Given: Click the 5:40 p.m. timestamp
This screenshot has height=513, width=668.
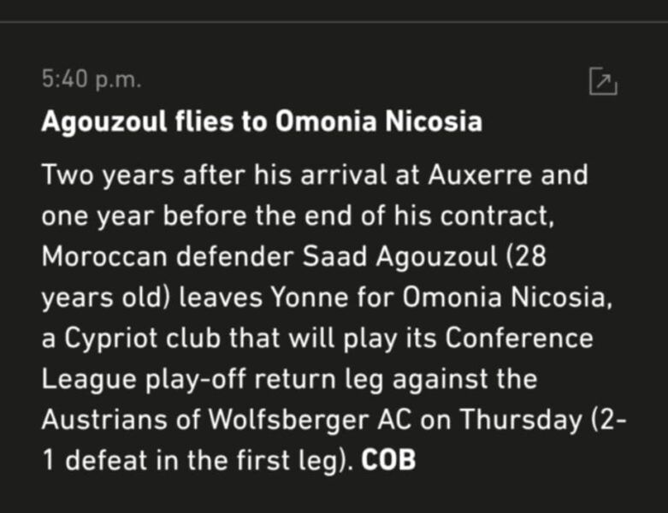Looking at the screenshot, I should coord(91,80).
